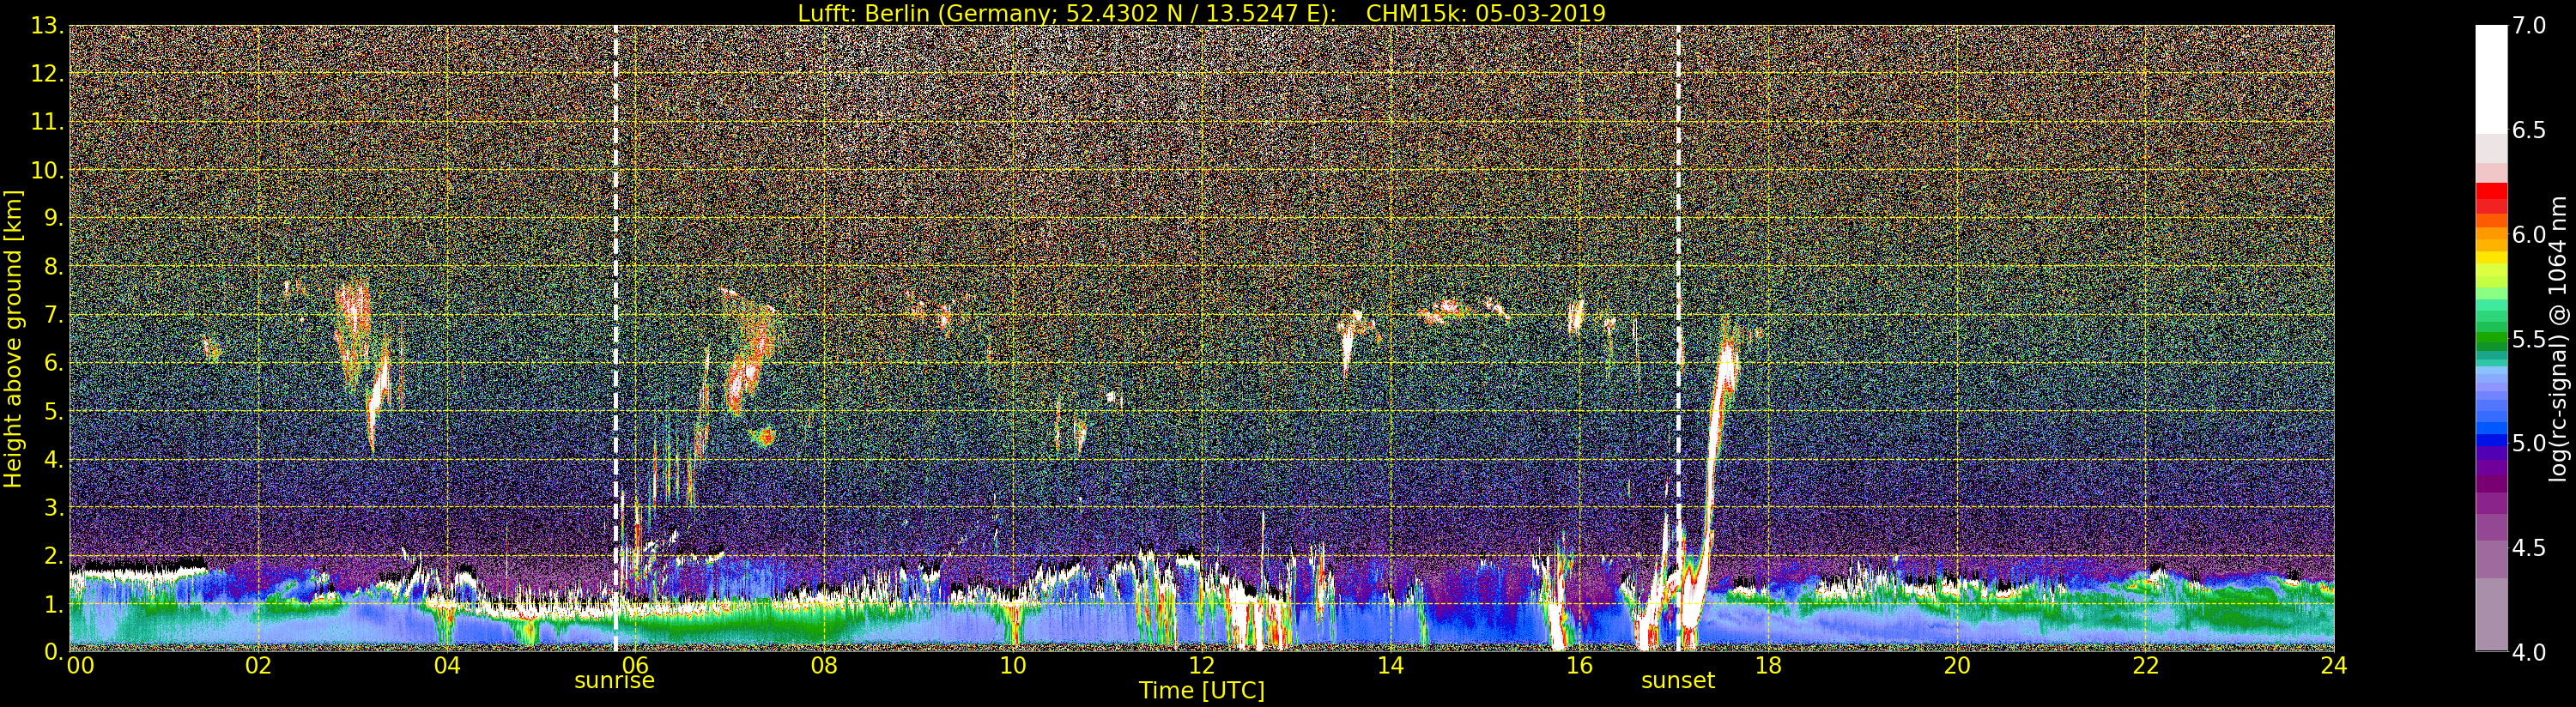Click the '04' time axis tick label

(447, 666)
